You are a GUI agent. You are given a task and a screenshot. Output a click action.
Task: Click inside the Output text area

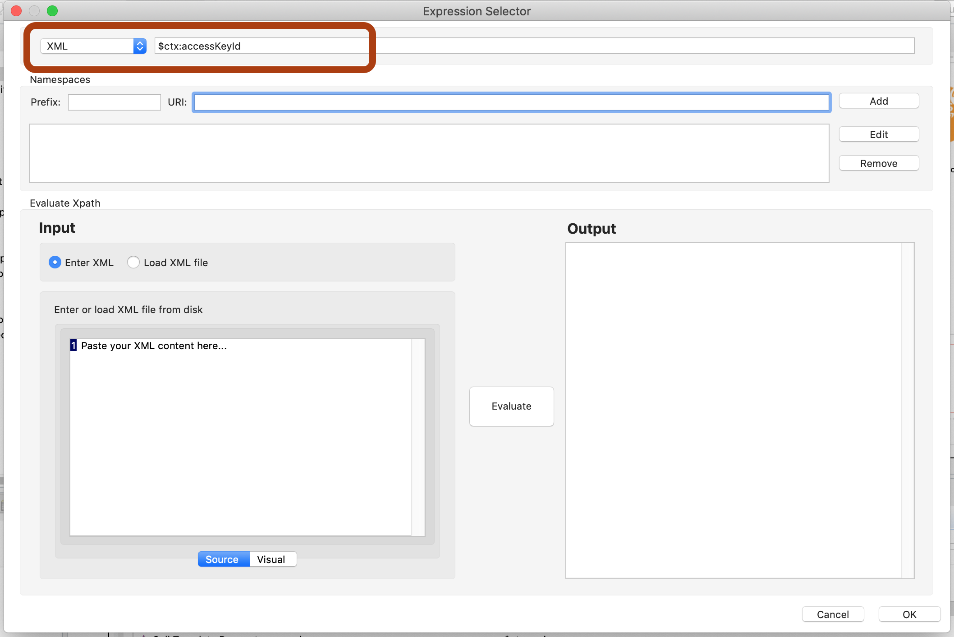tap(733, 411)
